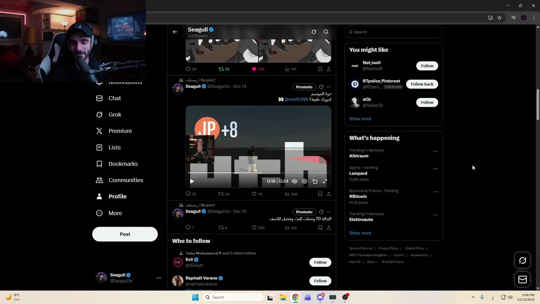
Task: Expand the More menu in the sidebar
Action: pyautogui.click(x=109, y=213)
